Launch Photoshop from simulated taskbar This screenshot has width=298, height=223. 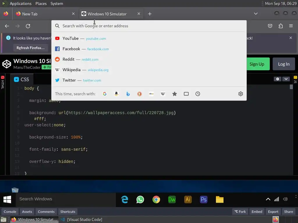coord(203,199)
